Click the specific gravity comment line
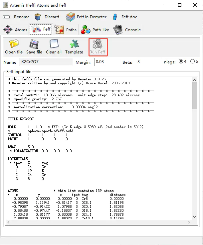Screen dimensions: 203x245 pyautogui.click(x=35, y=99)
